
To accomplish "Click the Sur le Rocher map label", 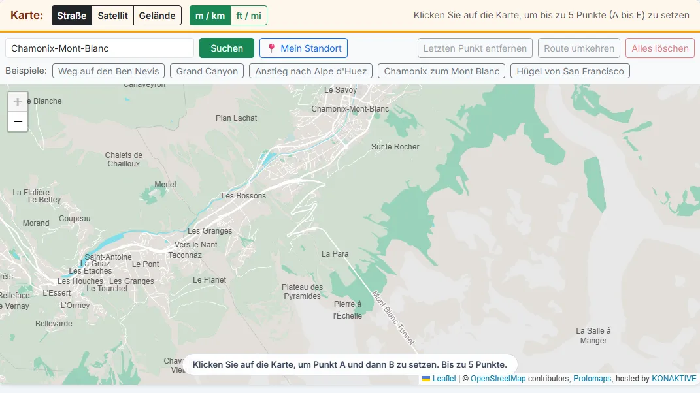I will click(395, 146).
